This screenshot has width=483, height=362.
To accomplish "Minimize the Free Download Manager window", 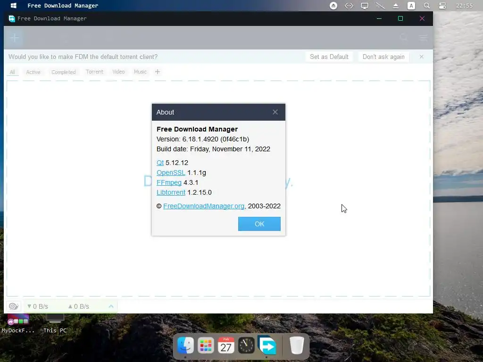I will (379, 18).
